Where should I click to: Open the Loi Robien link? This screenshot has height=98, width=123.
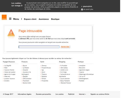click(26, 68)
